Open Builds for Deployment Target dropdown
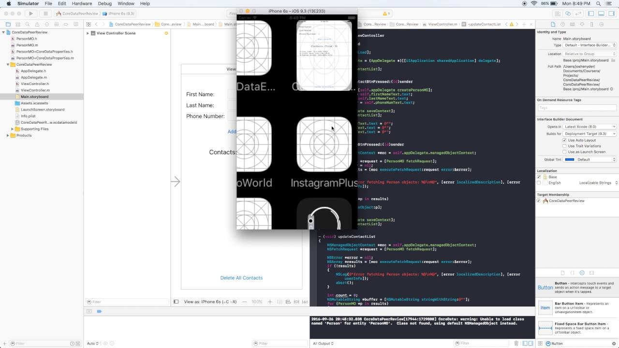 [590, 134]
